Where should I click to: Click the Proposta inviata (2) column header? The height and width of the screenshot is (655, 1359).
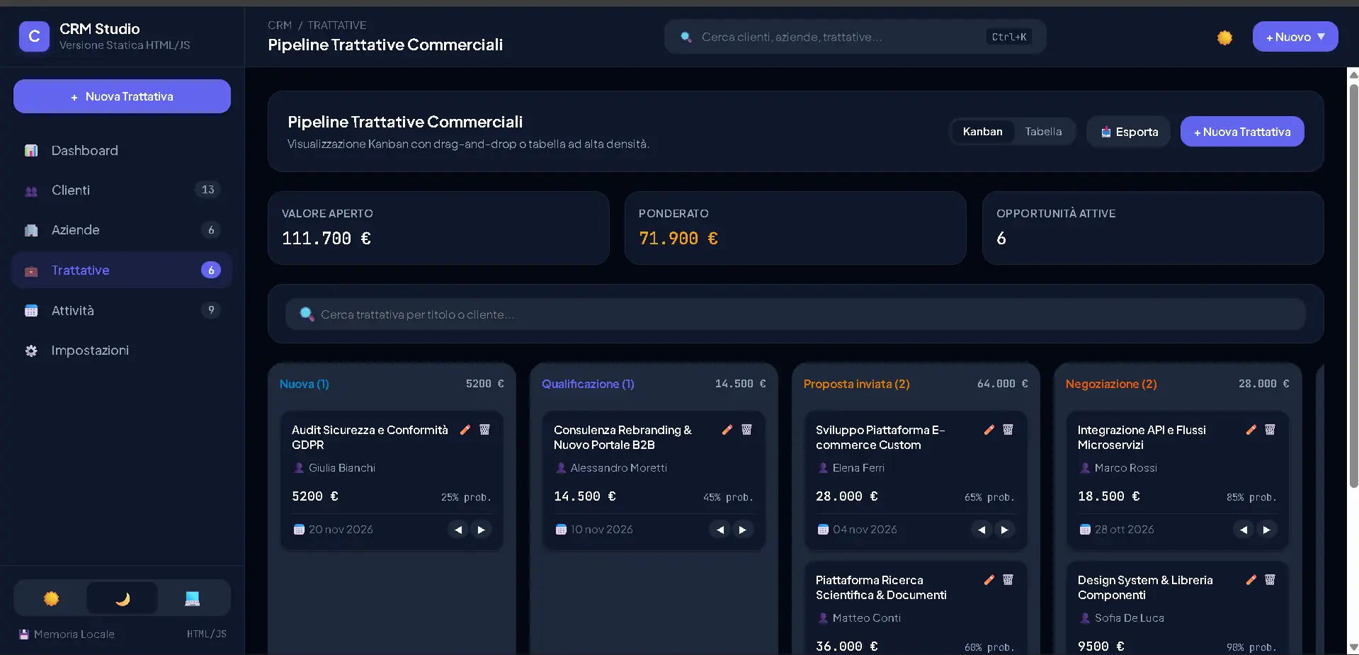coord(856,384)
